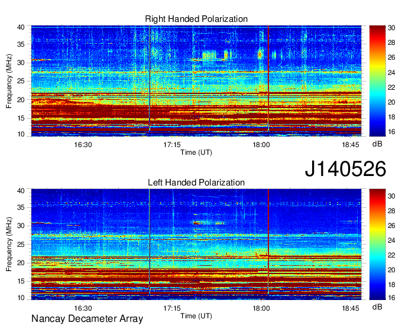Click the 40 MHz tick on Left Handed frequency axis
402x326 pixels.
pos(21,191)
